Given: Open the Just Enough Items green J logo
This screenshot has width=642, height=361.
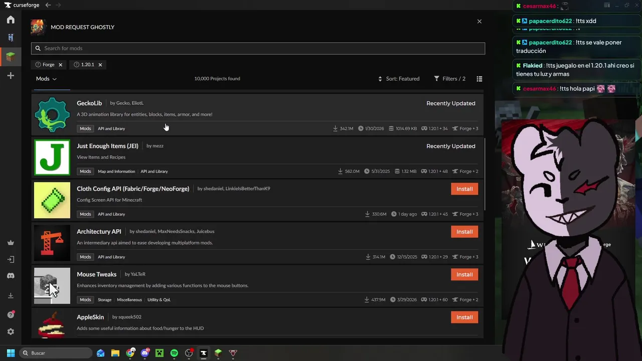Looking at the screenshot, I should click(52, 157).
